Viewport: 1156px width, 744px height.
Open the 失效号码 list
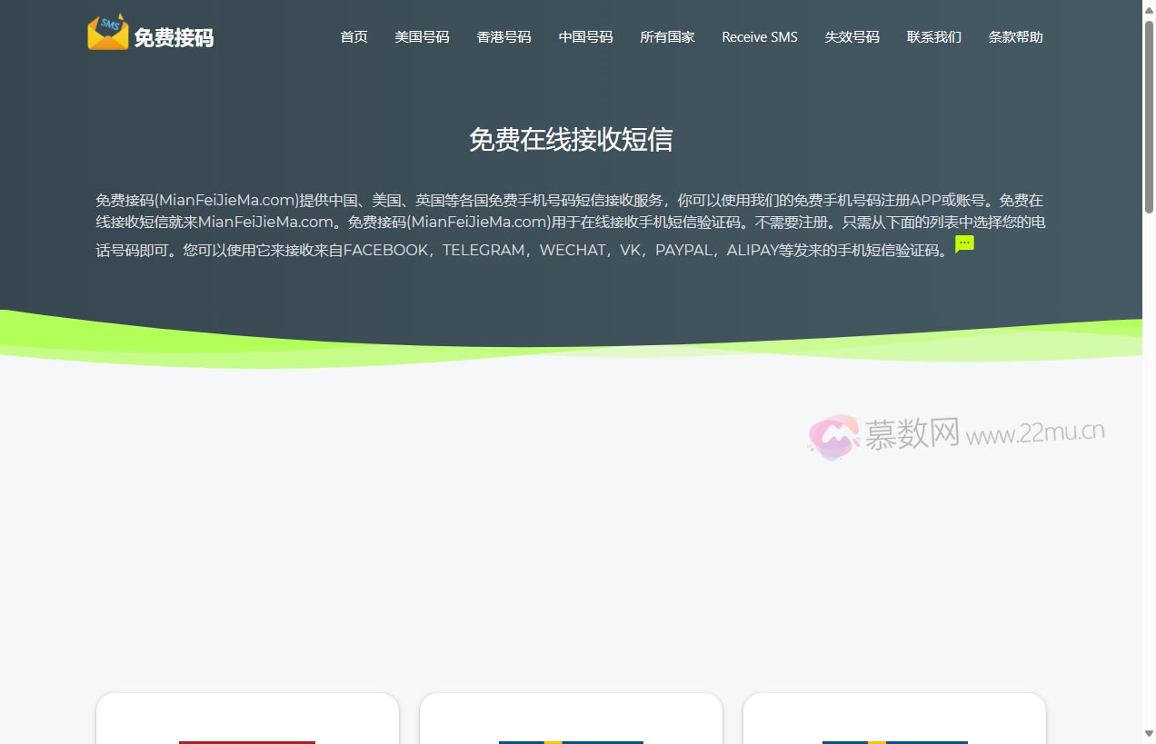(852, 37)
